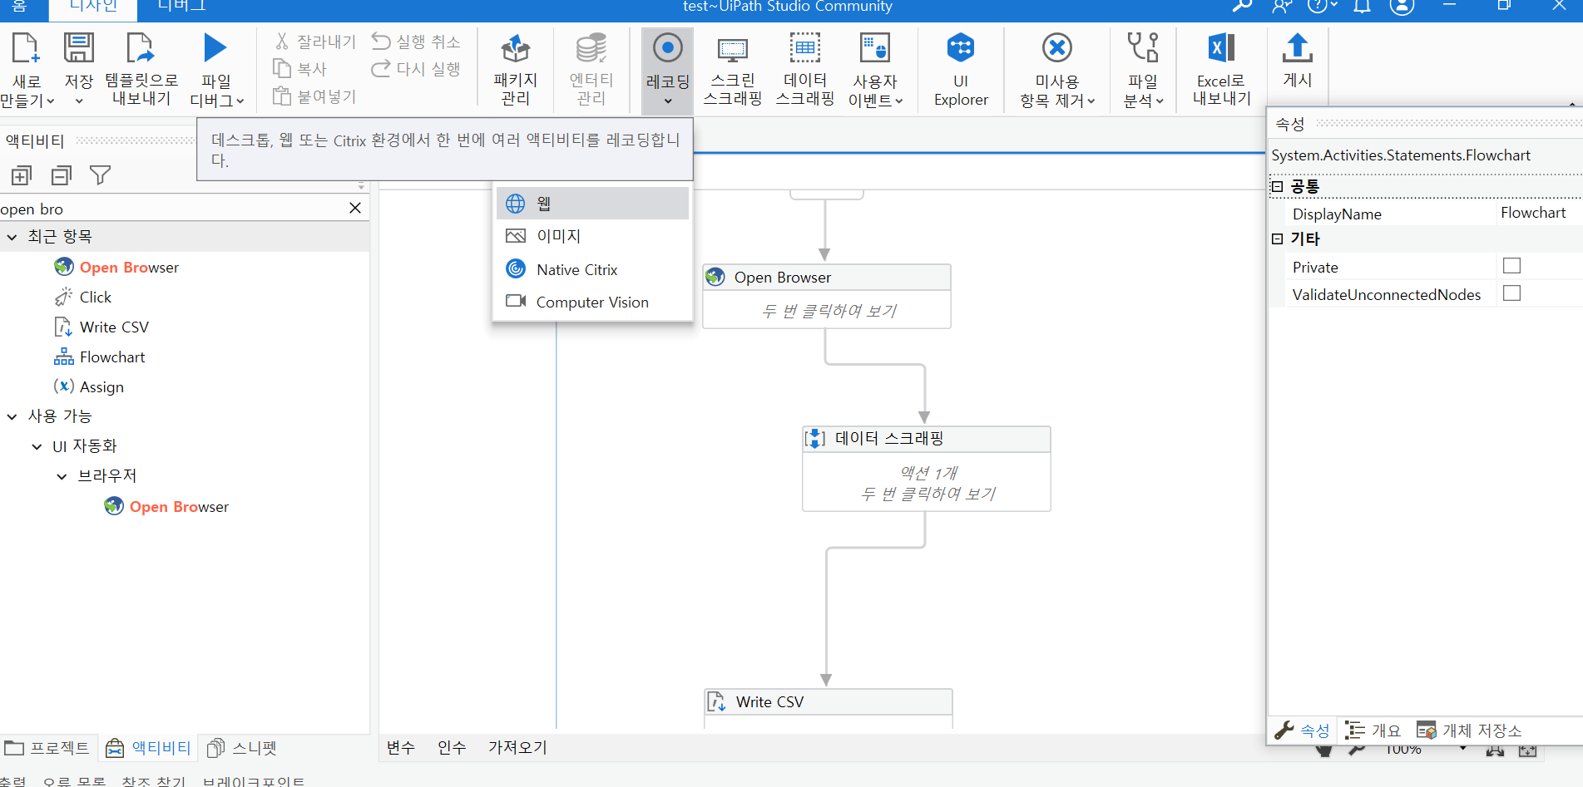Switch to 디버그 ribbon tab
1583x787 pixels.
click(x=182, y=7)
